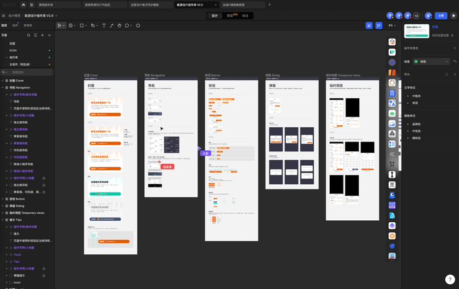The height and width of the screenshot is (289, 459).
Task: Open the zoom percentage dropdown
Action: pyautogui.click(x=392, y=26)
